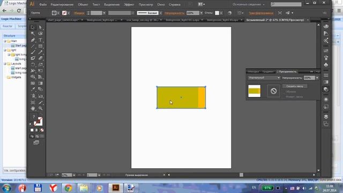Open the Symbols panel icon in right dock
Viewport: 343px width, 193px height.
326,65
